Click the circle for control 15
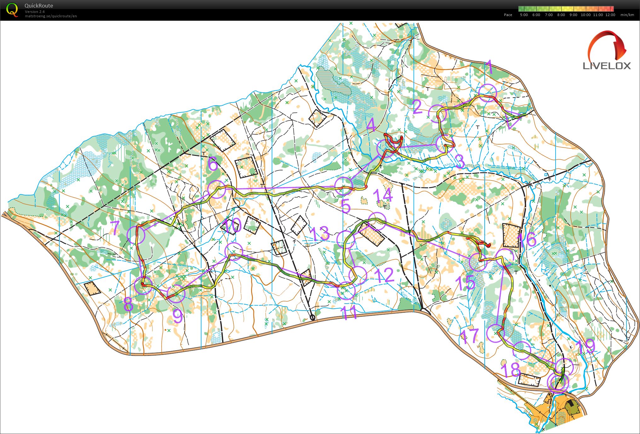Viewport: 640px width, 434px height. [x=478, y=262]
